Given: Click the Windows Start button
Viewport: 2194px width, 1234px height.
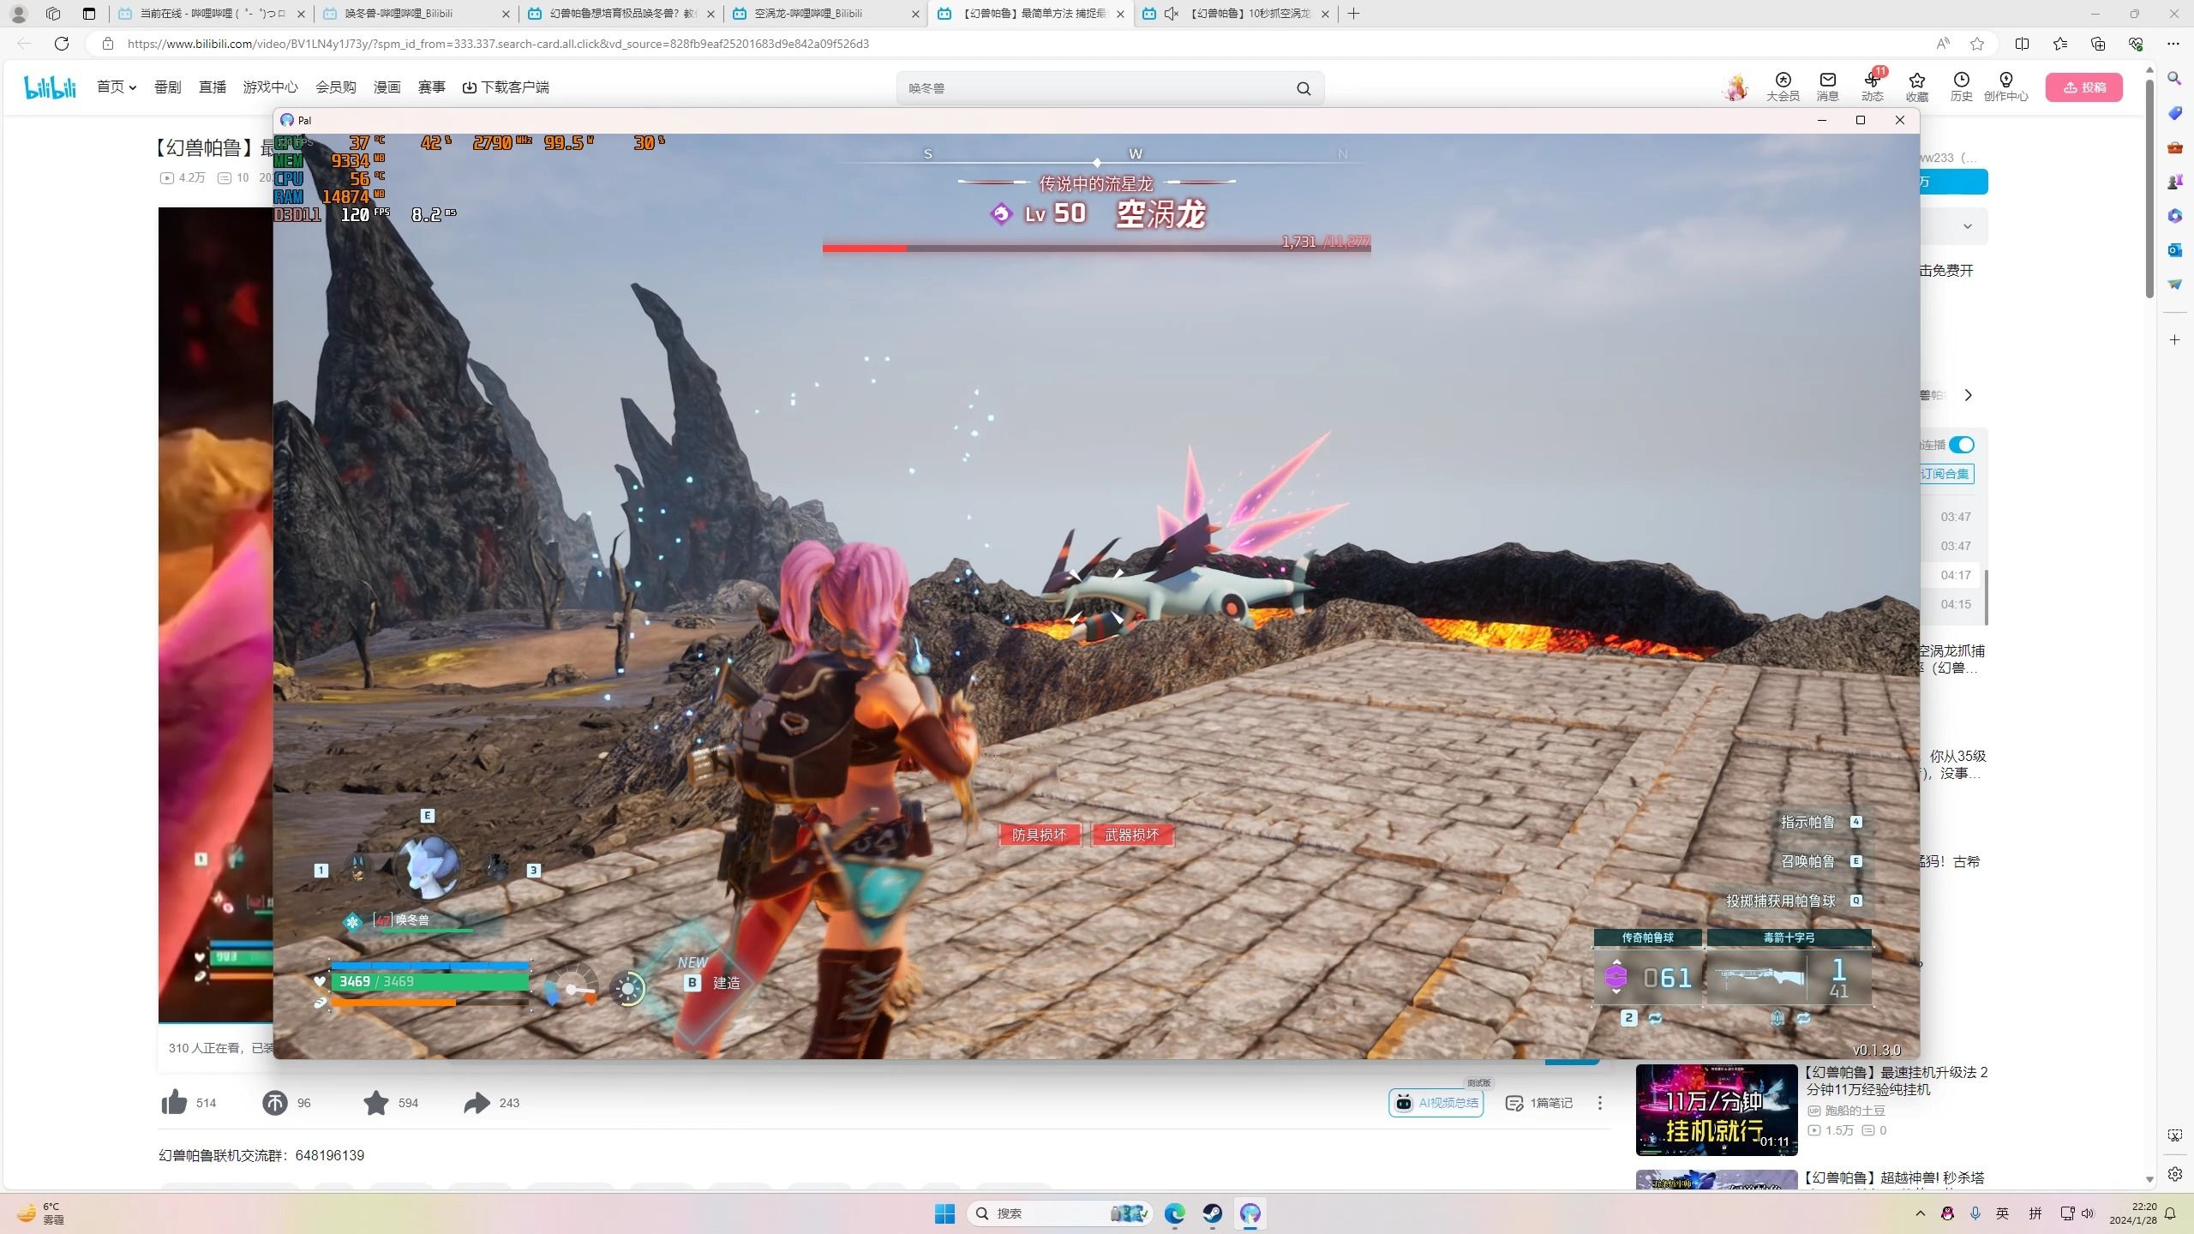Looking at the screenshot, I should click(944, 1213).
